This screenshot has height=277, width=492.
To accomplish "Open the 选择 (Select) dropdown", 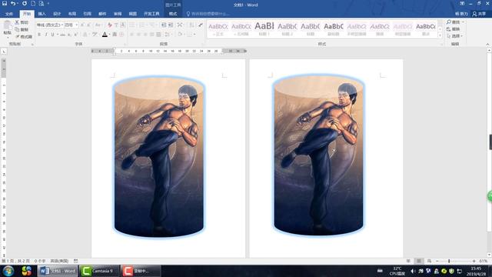I will (x=454, y=36).
